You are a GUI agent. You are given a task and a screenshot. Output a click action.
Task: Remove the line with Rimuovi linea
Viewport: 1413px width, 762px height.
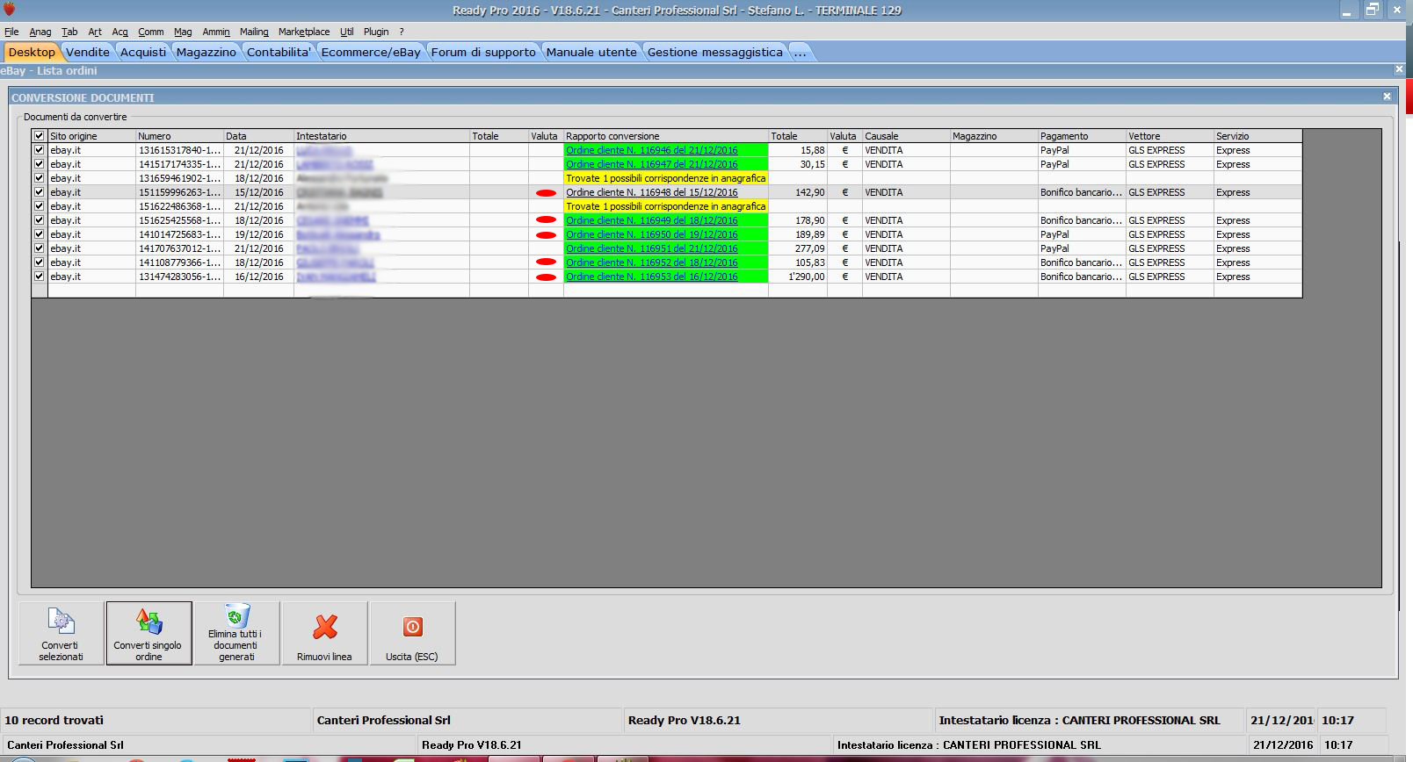(x=324, y=633)
